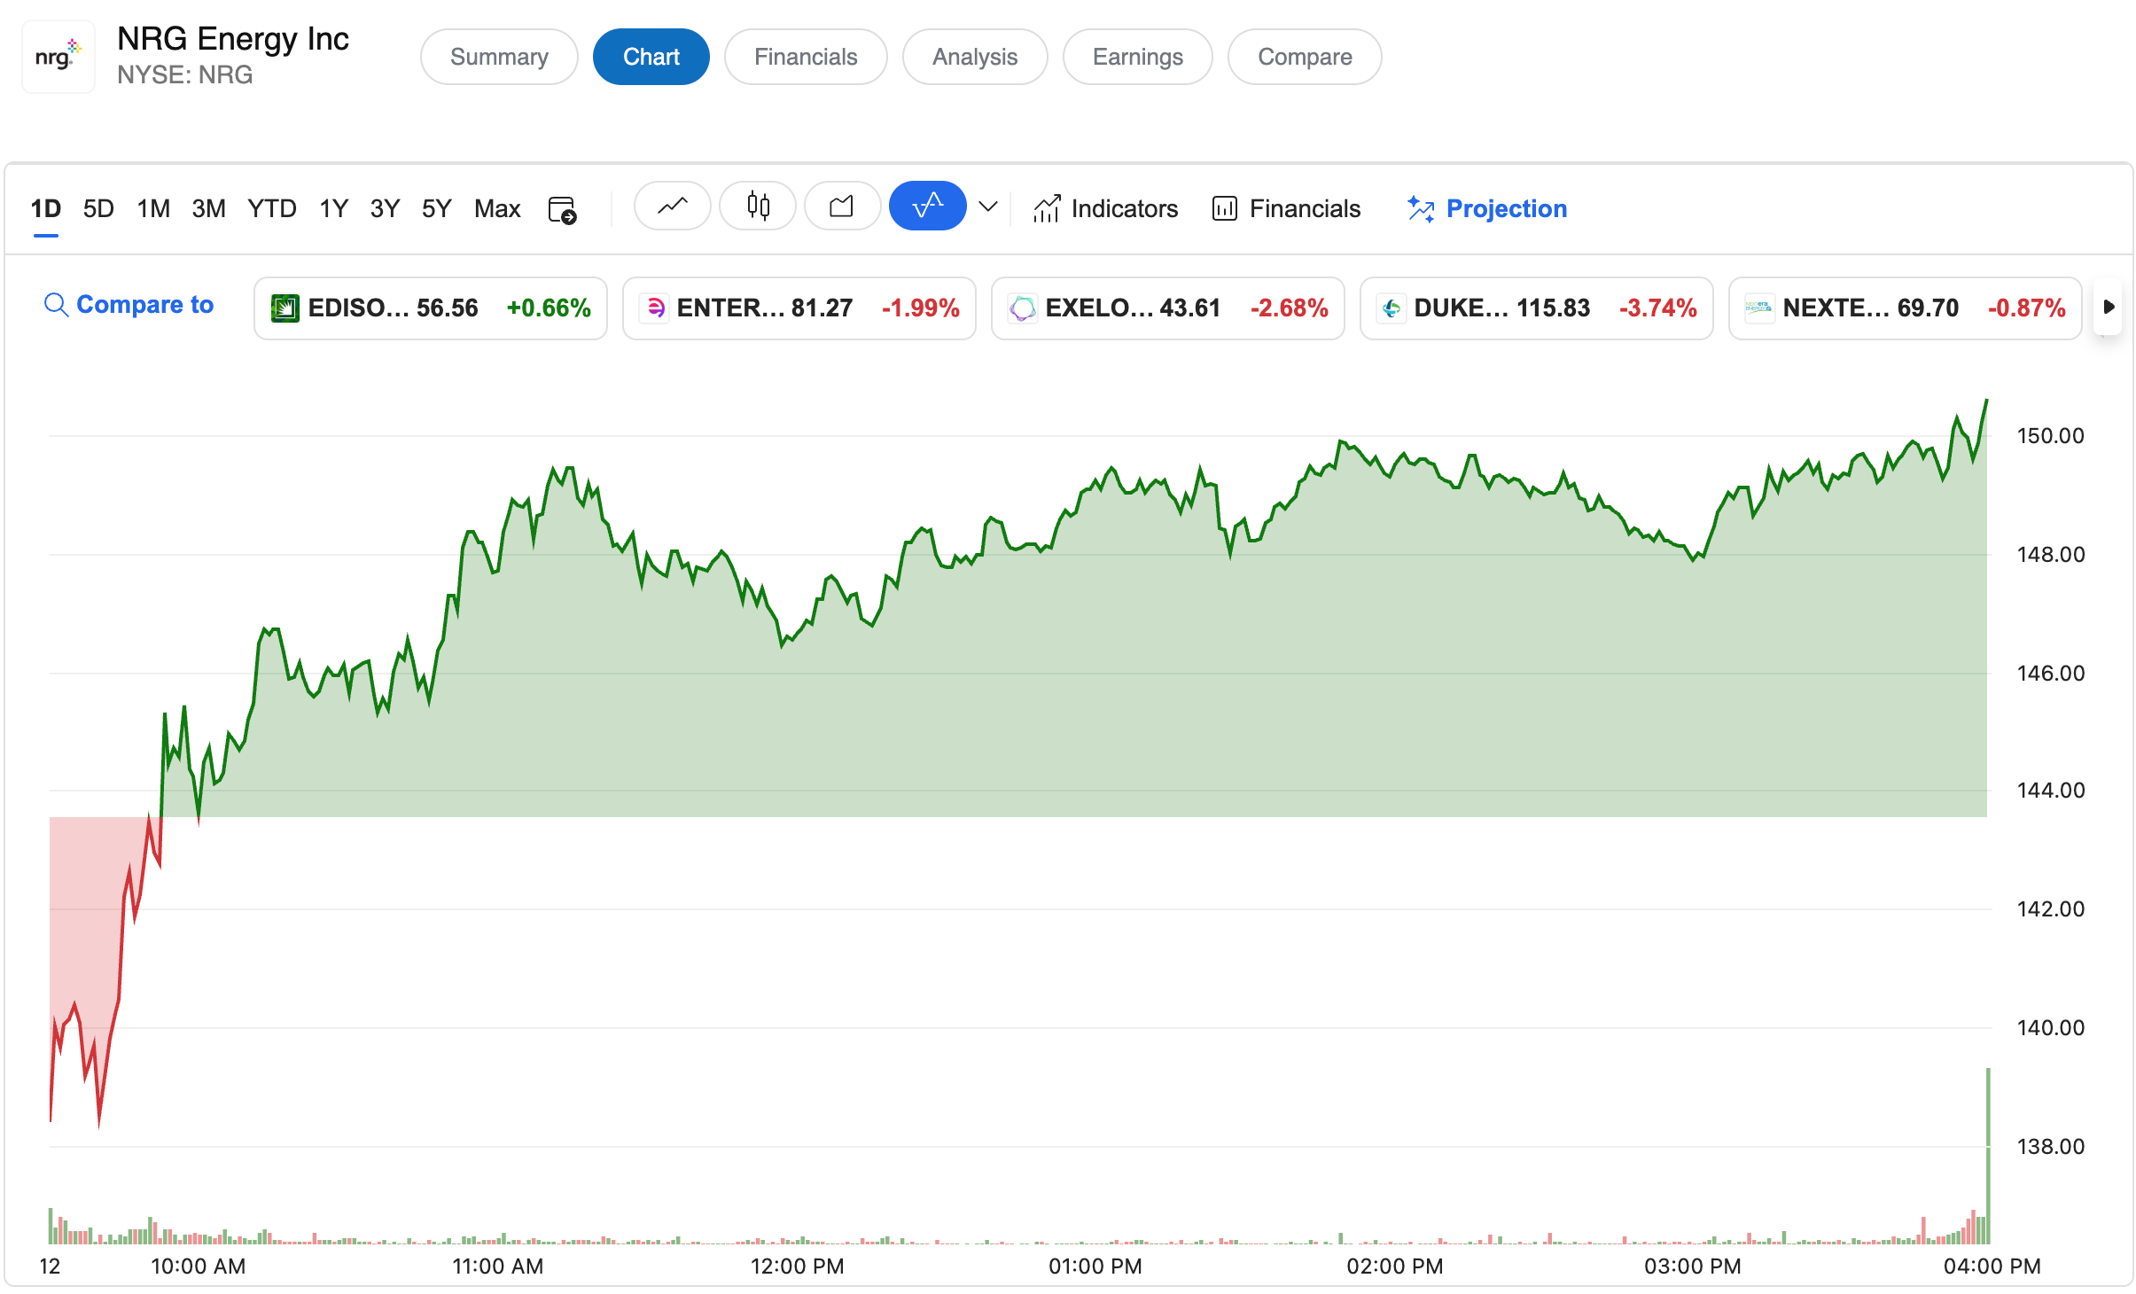Viewport: 2136px width, 1294px height.
Task: Click the 150.00 price axis label
Action: point(2050,436)
